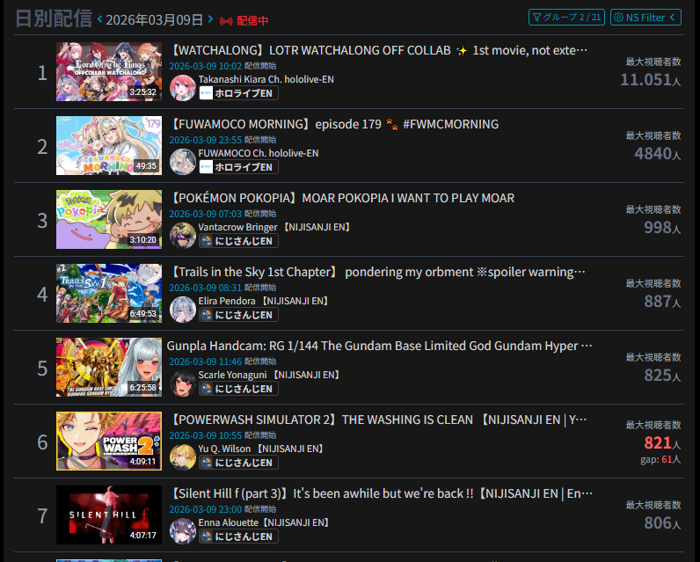Click start time 2026-03-09 23:00
Viewport: 700px width, 562px height.
(x=206, y=509)
